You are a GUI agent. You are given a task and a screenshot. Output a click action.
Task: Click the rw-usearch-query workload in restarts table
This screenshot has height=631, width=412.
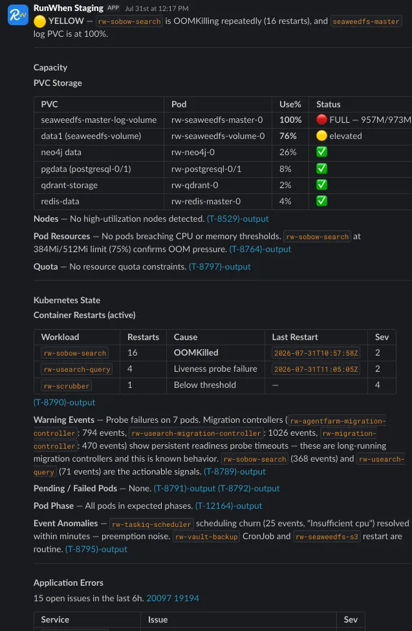[x=76, y=369]
